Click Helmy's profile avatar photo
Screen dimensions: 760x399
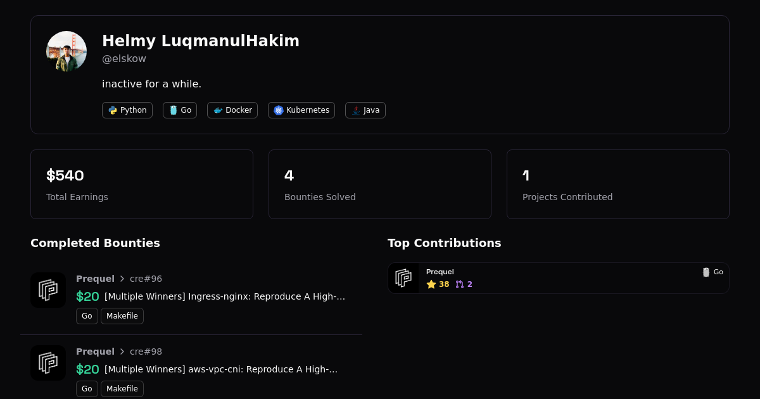pyautogui.click(x=66, y=51)
